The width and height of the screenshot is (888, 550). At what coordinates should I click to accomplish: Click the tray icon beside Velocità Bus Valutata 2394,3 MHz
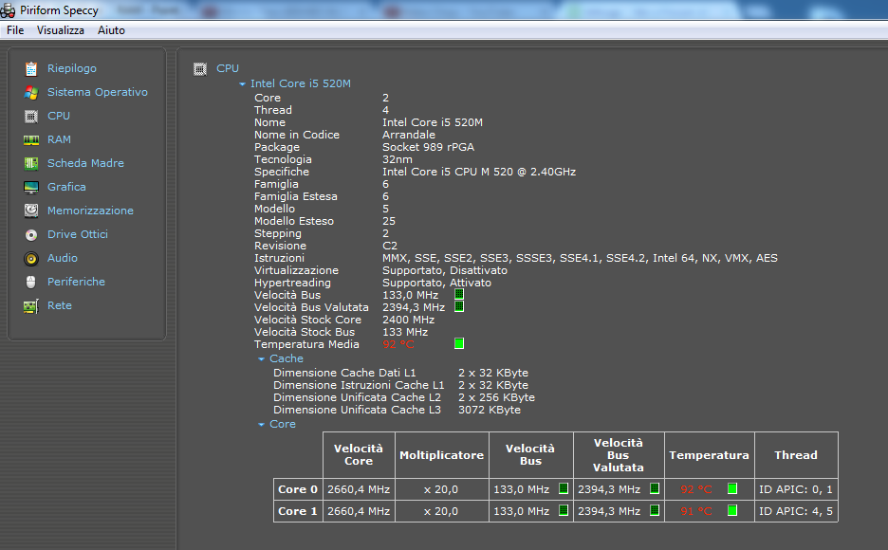coord(459,306)
